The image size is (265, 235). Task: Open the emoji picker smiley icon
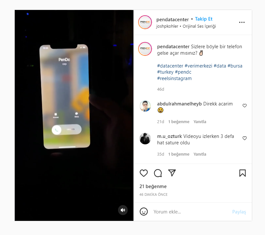pyautogui.click(x=144, y=212)
